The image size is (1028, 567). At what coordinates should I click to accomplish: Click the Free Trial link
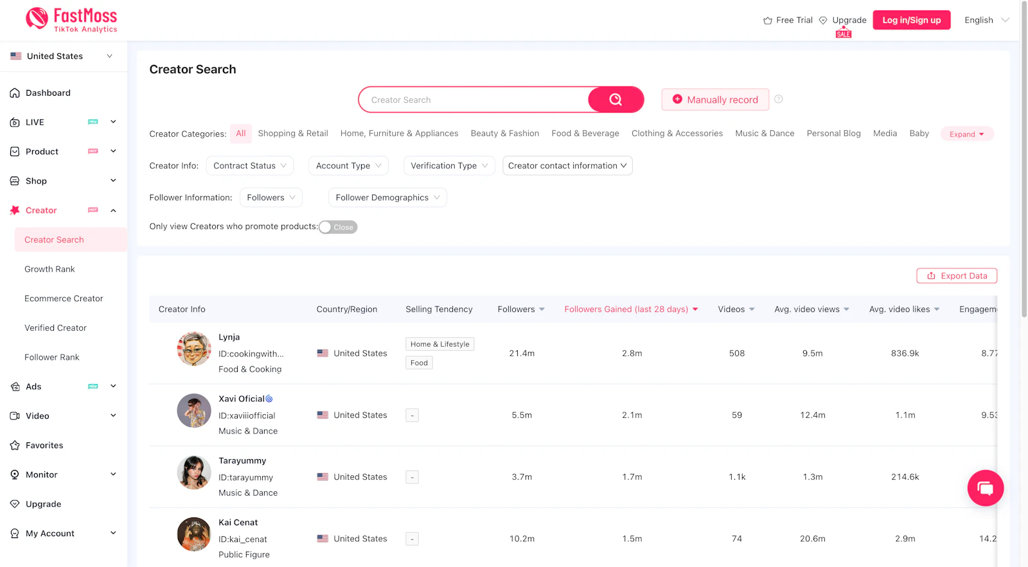click(x=794, y=21)
